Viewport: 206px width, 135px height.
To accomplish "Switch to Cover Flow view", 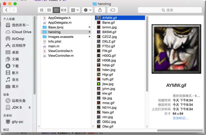I will click(64, 10).
